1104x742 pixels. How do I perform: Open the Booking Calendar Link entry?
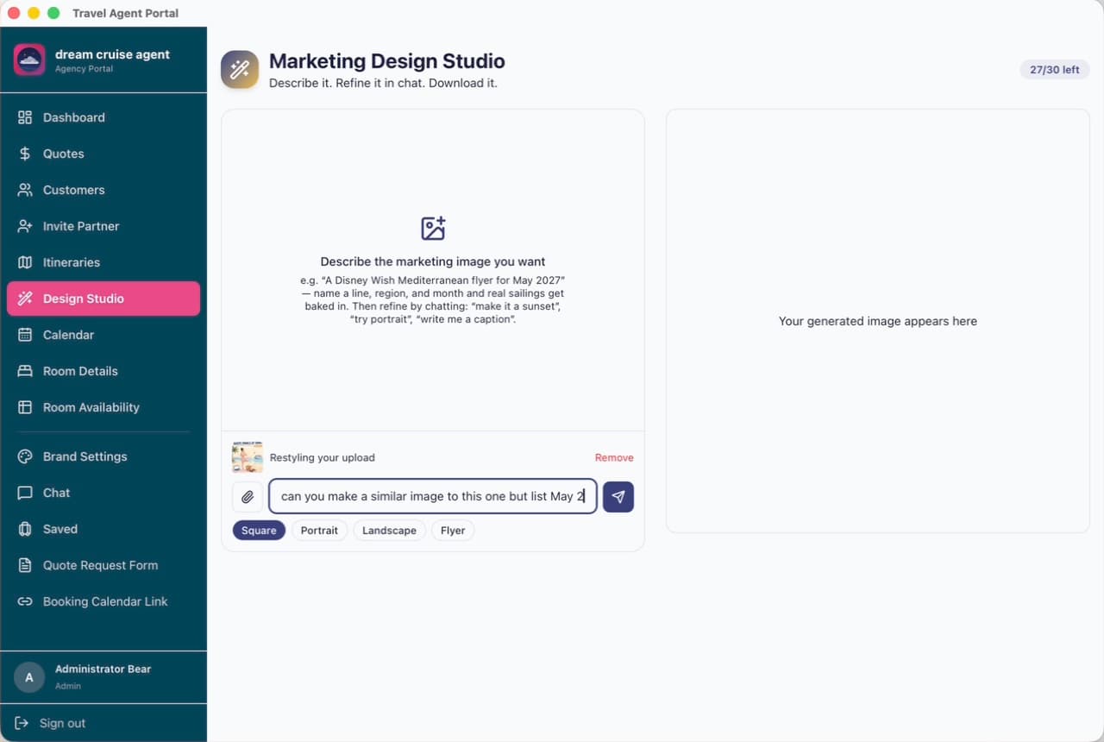103,601
